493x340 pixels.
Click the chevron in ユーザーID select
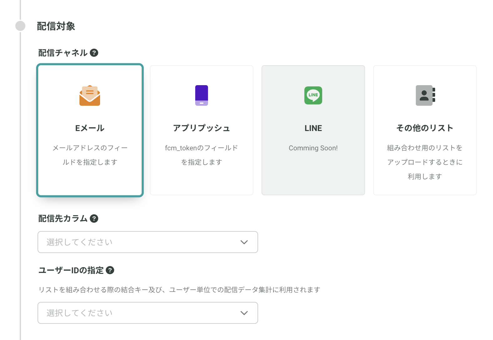[244, 313]
